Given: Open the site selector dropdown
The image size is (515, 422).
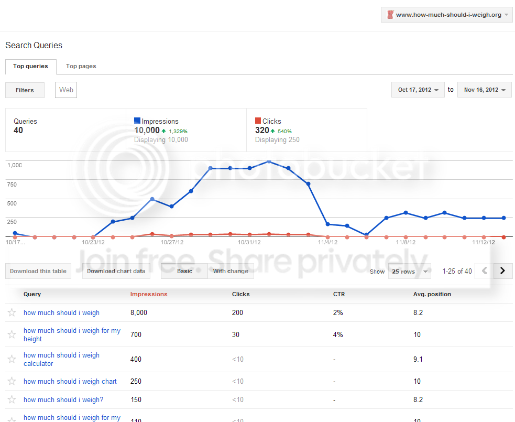Looking at the screenshot, I should (x=447, y=15).
